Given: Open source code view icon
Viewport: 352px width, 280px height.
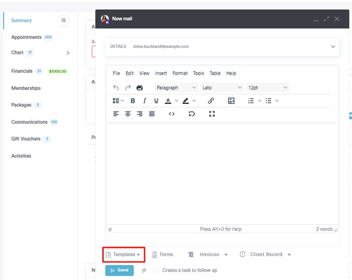Looking at the screenshot, I should tap(171, 114).
